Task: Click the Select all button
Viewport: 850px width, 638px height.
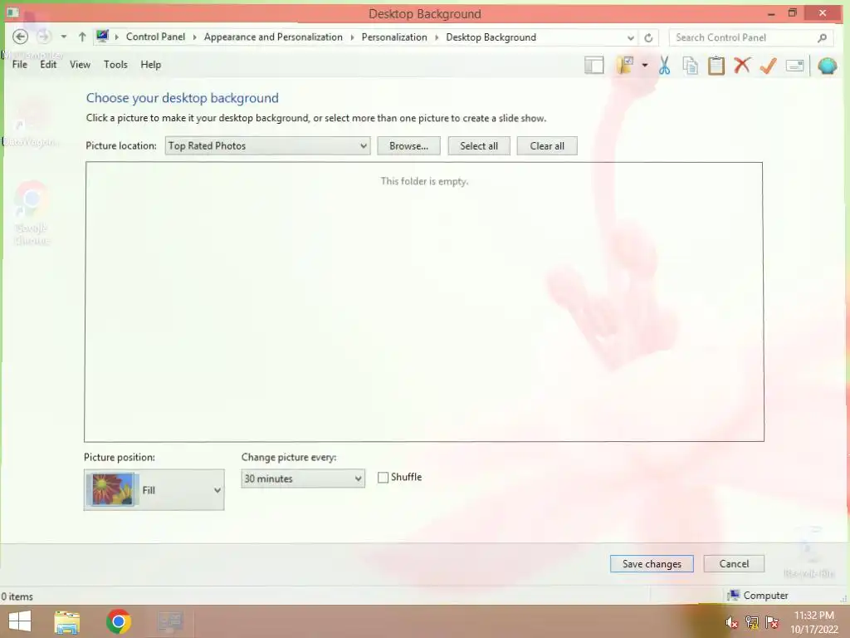Action: tap(479, 146)
